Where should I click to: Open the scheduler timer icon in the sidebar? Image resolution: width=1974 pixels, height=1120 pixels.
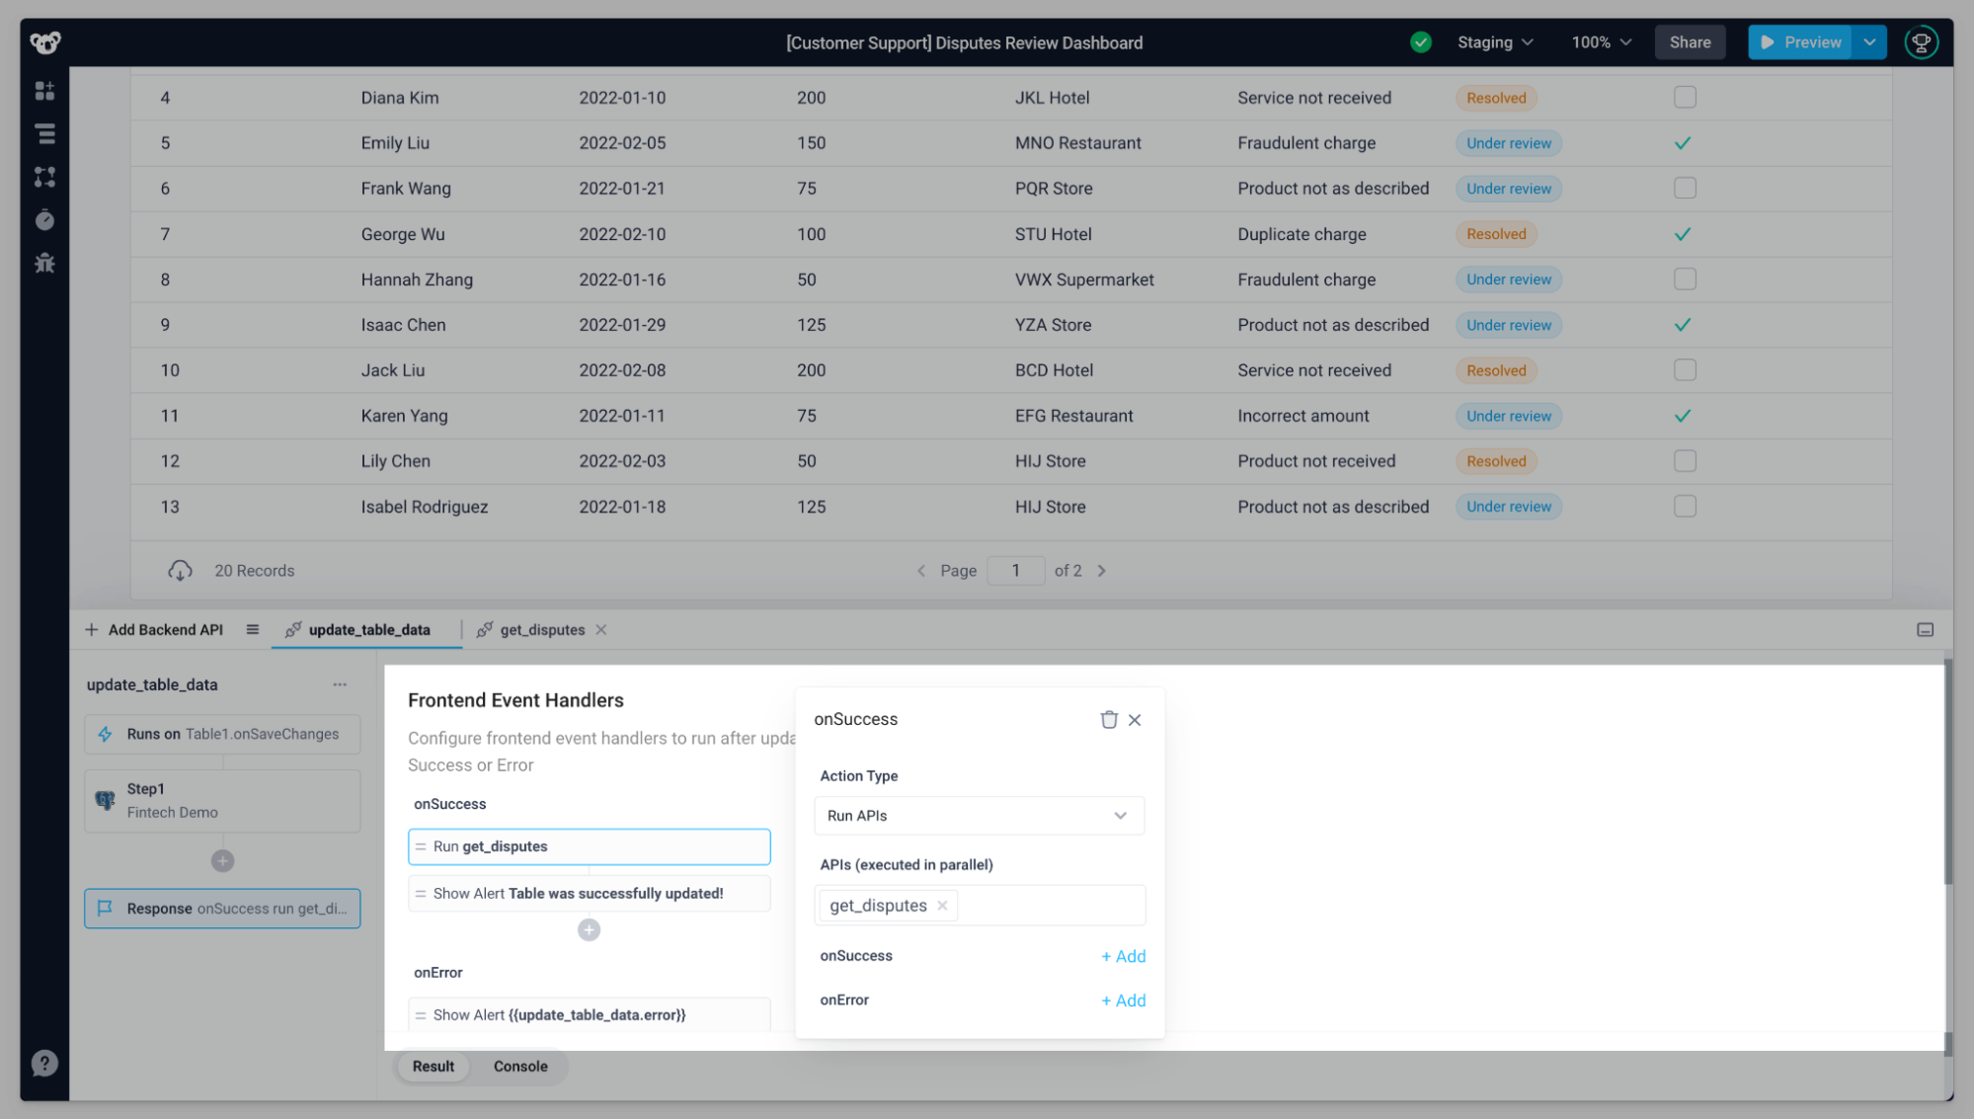tap(44, 220)
